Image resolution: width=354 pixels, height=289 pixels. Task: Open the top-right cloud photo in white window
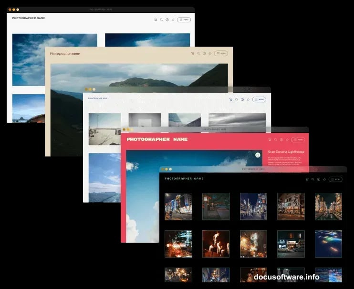pos(147,40)
